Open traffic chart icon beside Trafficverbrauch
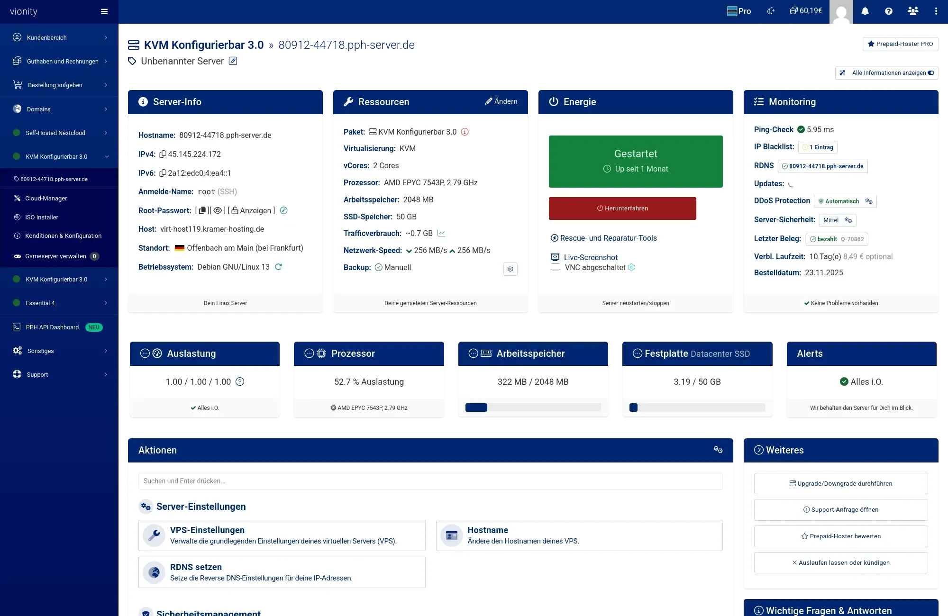Screen dimensions: 948x616 tap(441, 233)
